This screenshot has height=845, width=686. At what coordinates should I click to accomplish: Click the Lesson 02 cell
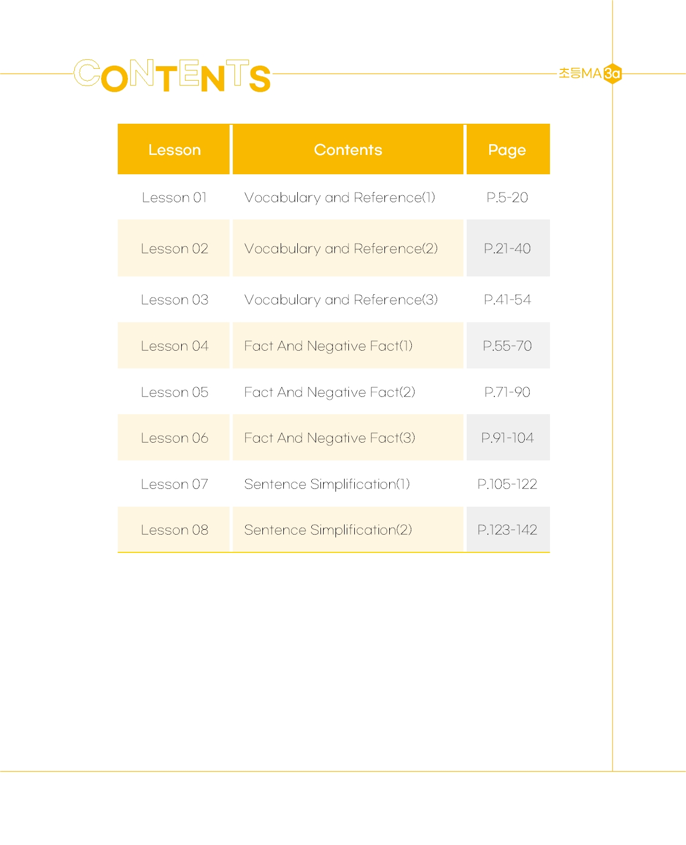click(174, 248)
